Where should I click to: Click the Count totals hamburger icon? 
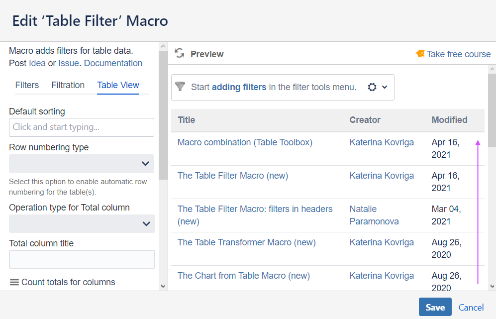(14, 282)
